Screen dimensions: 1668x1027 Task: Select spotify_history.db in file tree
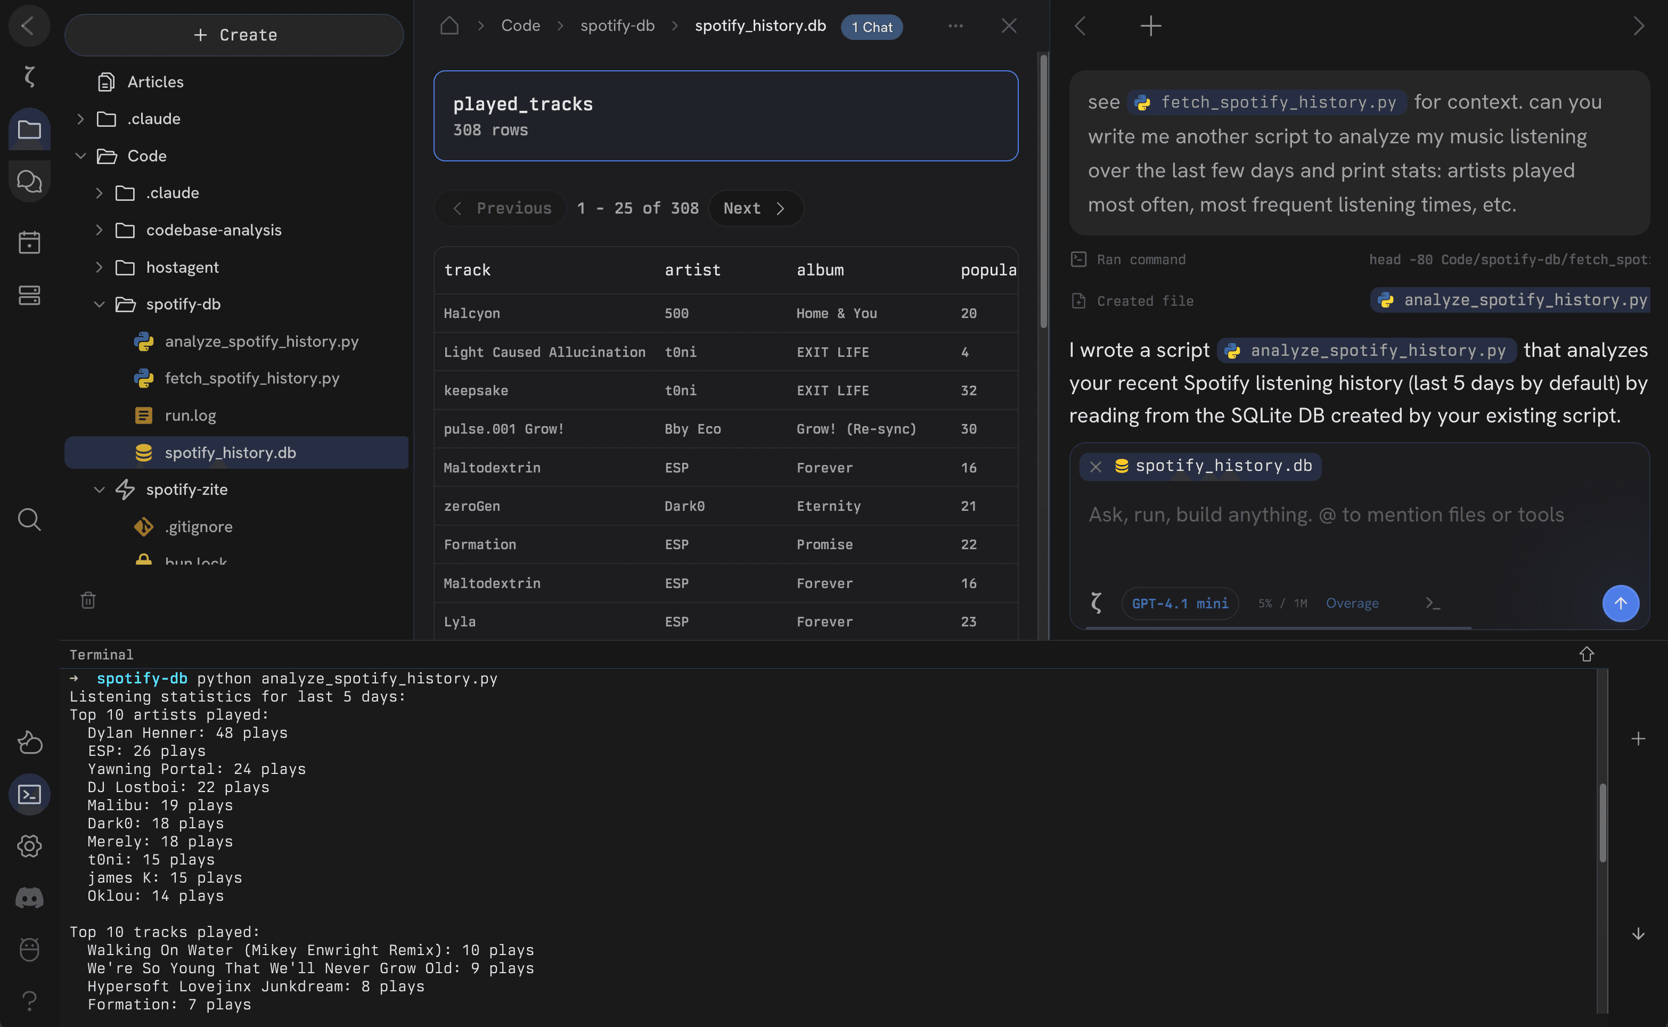coord(236,452)
